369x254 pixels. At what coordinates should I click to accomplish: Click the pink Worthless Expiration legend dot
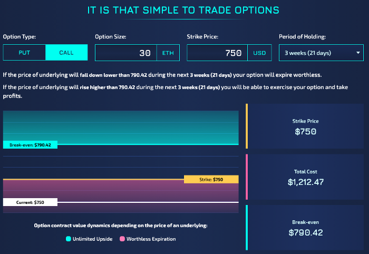coord(122,239)
